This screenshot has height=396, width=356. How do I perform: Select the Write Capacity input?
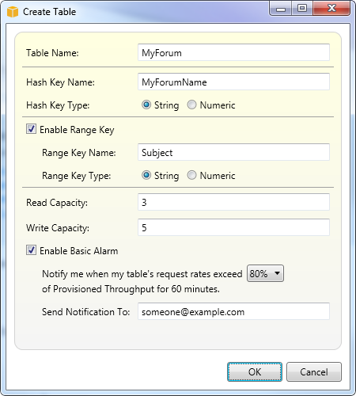233,227
